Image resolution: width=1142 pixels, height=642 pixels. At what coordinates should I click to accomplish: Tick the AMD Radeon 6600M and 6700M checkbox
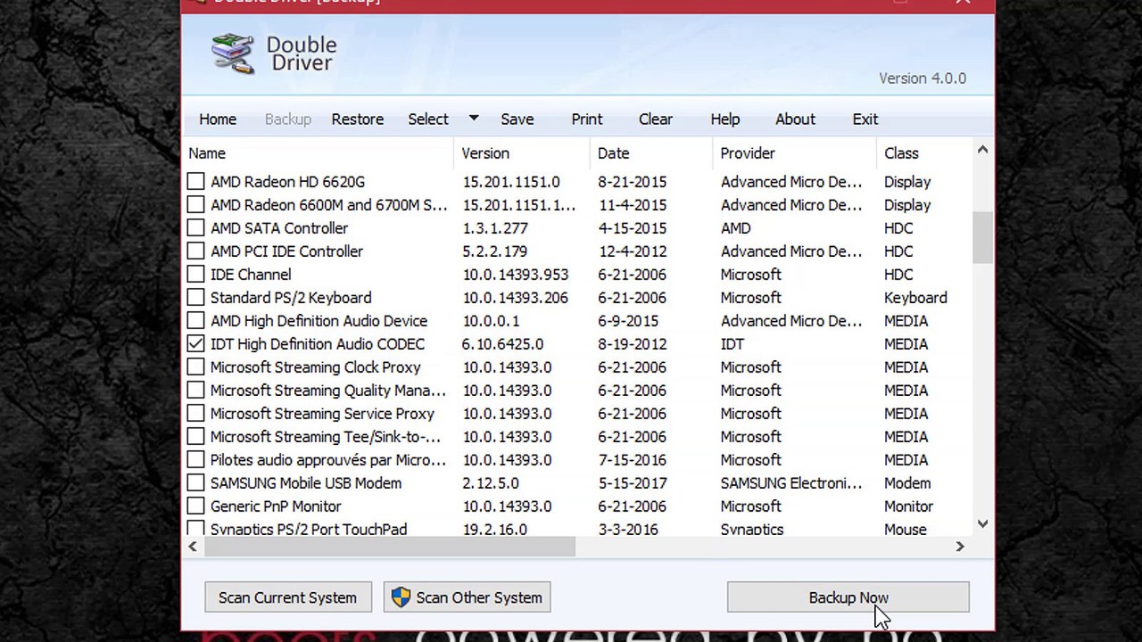[195, 205]
